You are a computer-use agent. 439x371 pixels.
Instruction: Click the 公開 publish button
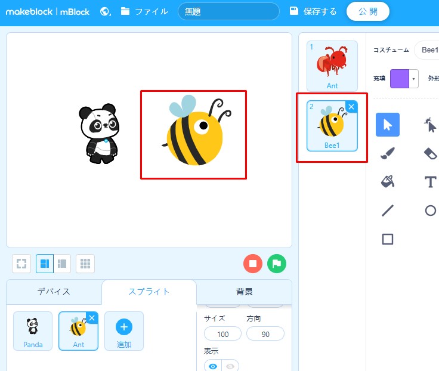pos(368,11)
